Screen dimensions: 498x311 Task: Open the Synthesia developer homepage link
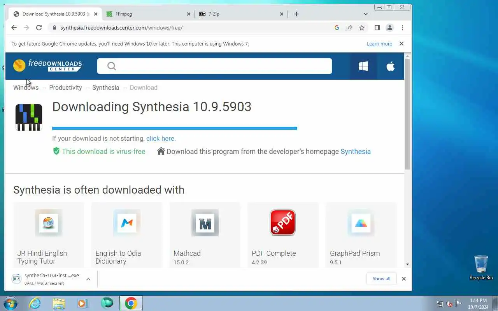coord(356,152)
